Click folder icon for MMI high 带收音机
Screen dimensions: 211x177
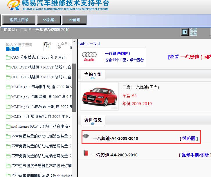pos(8,97)
